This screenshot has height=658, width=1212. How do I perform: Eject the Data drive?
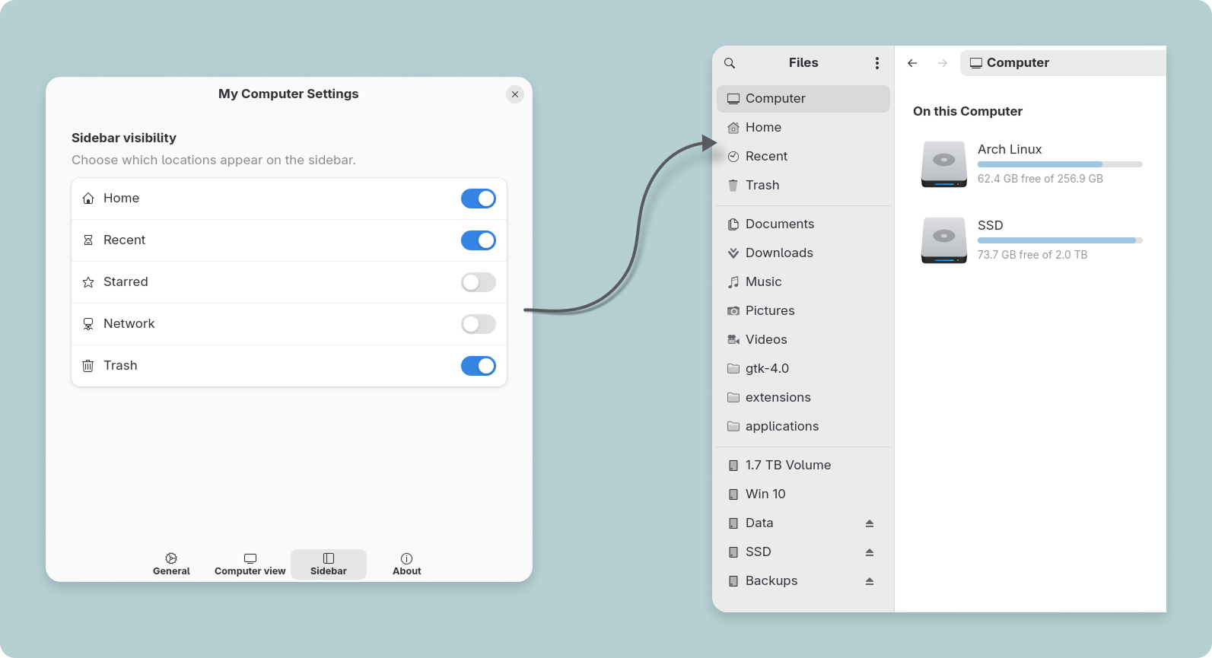pos(870,523)
